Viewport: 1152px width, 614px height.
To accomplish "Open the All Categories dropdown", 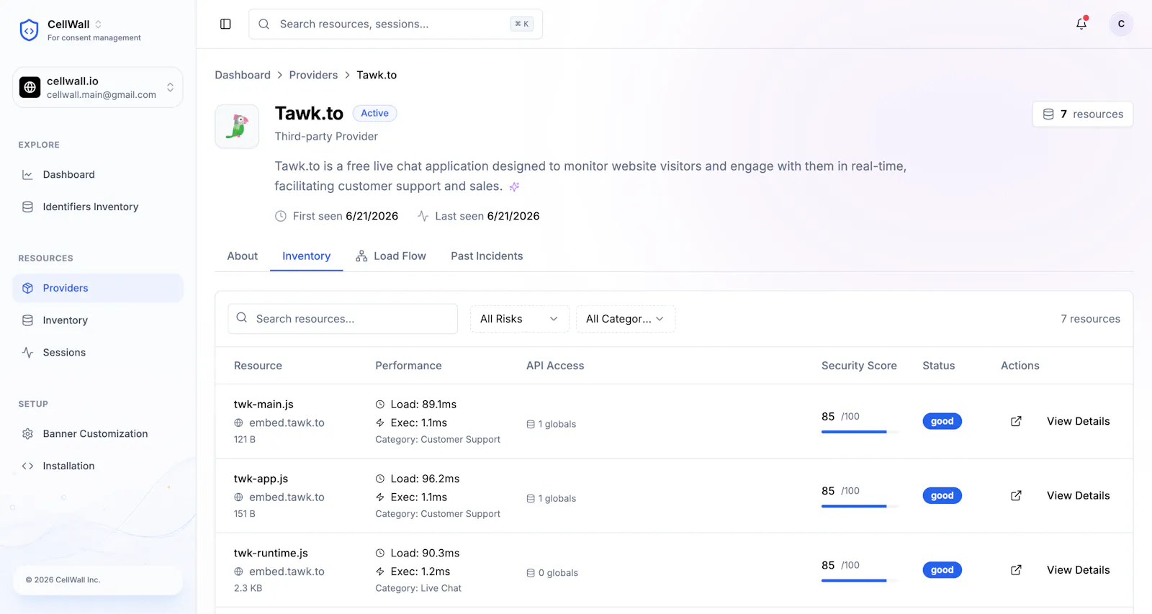I will coord(625,319).
